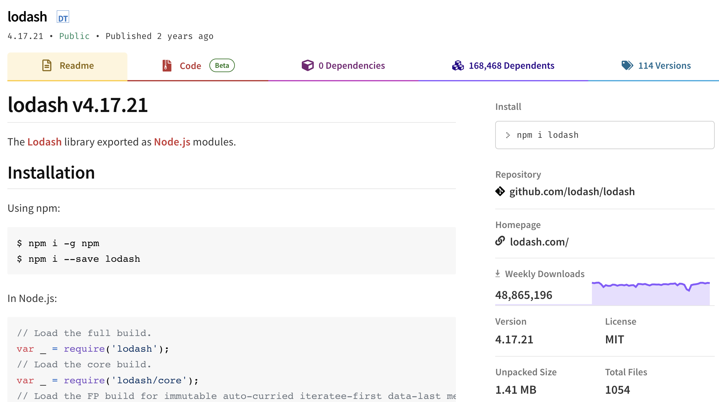Click the Readme document icon
719x402 pixels.
click(47, 65)
